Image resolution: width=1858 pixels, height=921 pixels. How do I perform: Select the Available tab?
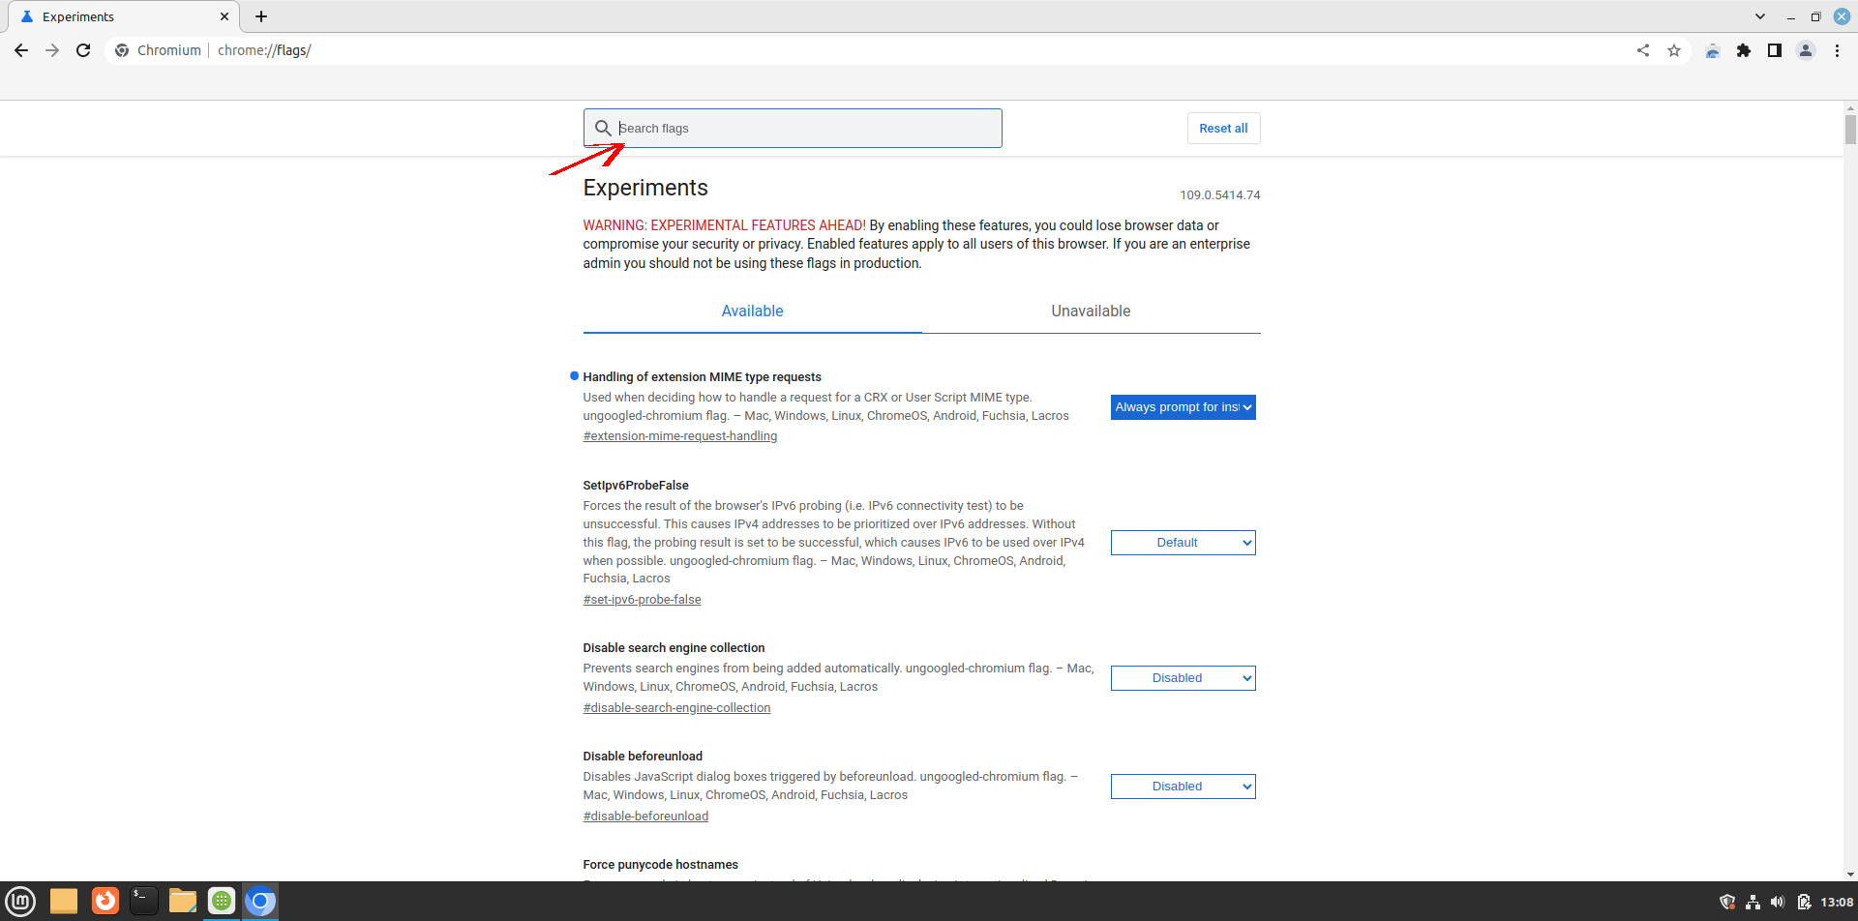(752, 312)
